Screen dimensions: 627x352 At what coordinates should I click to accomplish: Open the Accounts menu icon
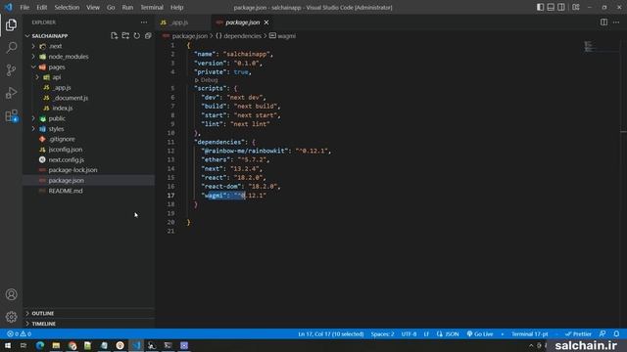(x=11, y=294)
